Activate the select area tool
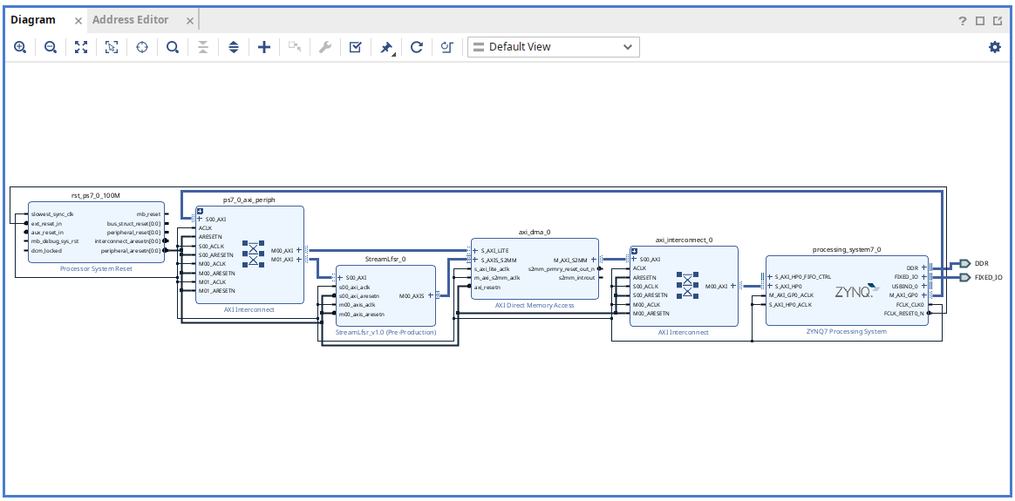1015x501 pixels. click(112, 47)
